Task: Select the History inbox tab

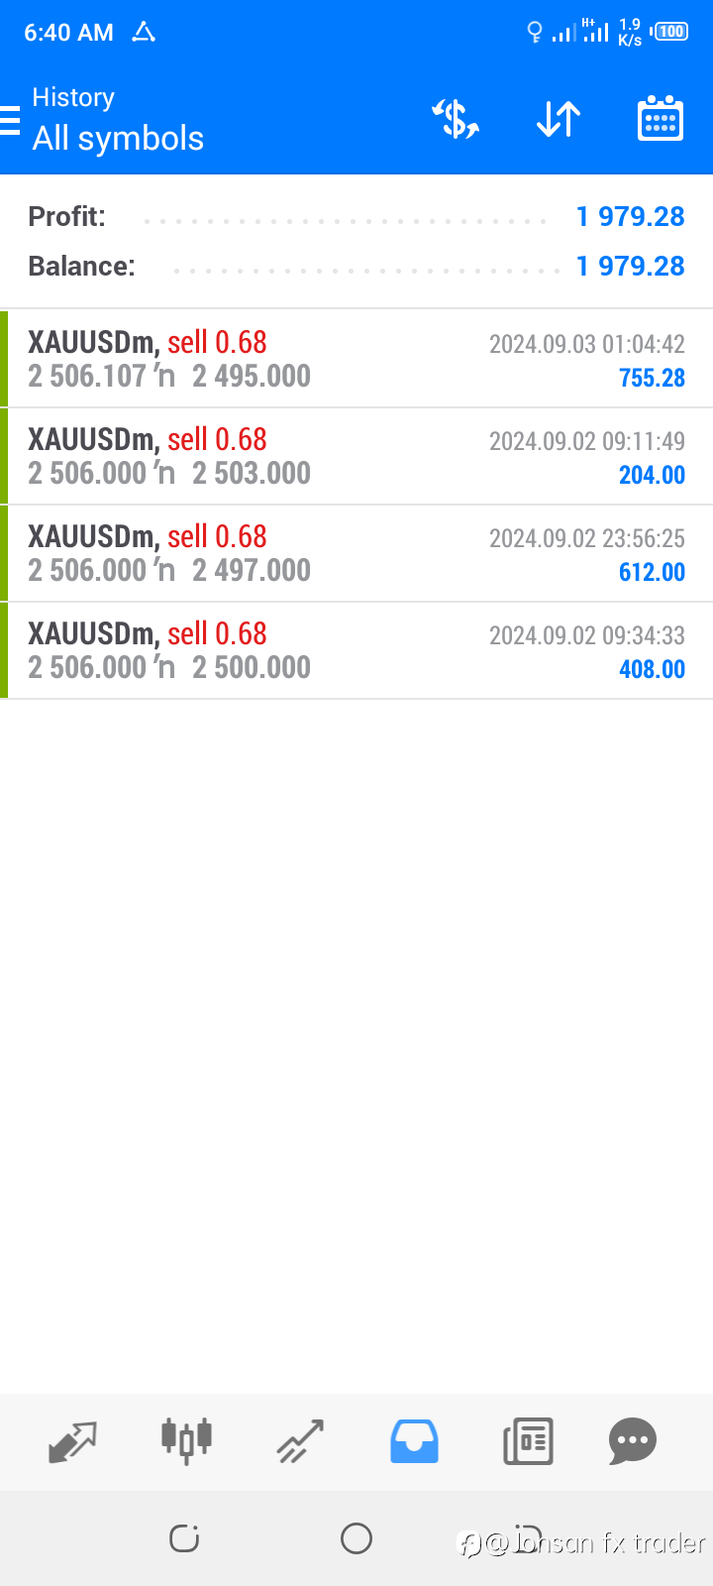Action: tap(414, 1441)
